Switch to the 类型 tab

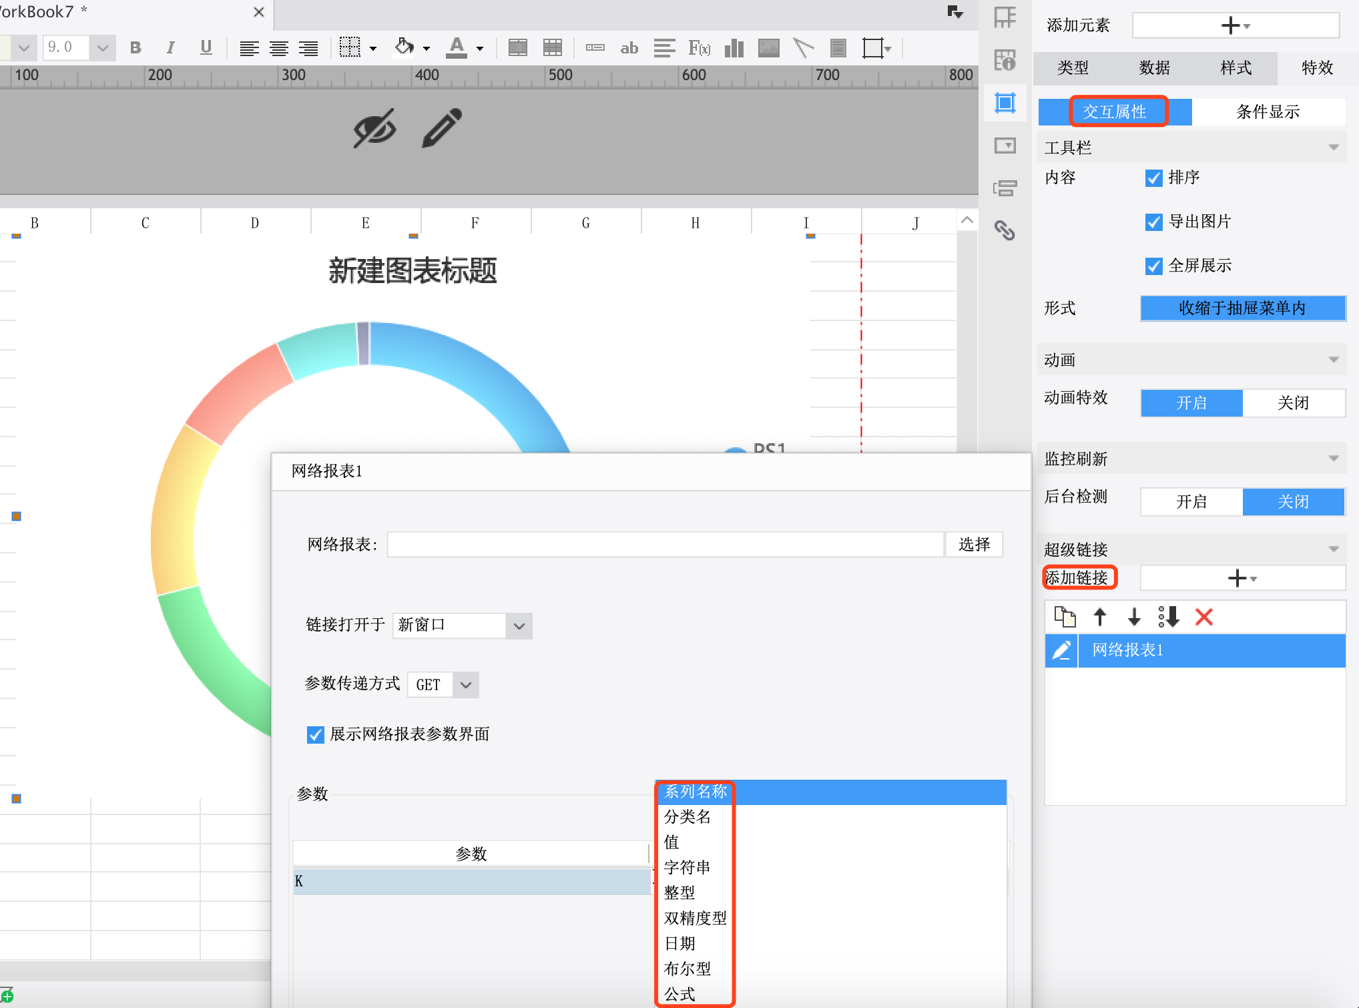point(1073,67)
